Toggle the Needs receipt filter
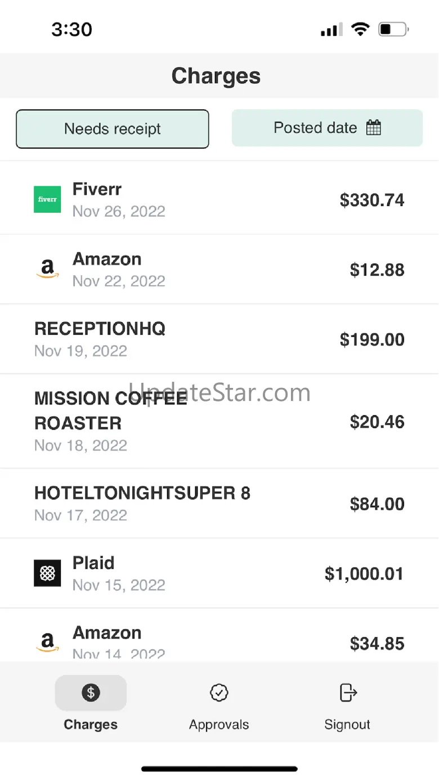Viewport: 439px width, 781px height. point(113,129)
